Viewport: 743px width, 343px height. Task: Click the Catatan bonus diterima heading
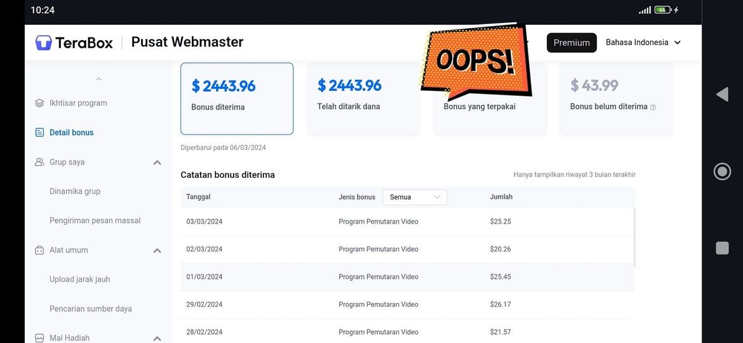[227, 175]
